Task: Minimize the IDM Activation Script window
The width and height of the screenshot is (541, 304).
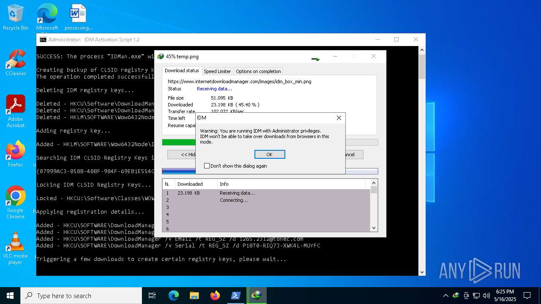Action: click(x=377, y=39)
